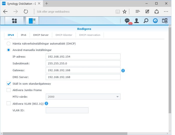This screenshot has height=135, width=175.
Task: Open DSM notifications chat bubble icon
Action: tap(127, 21)
